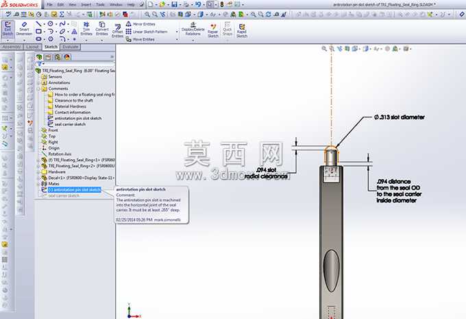Open the FeatureManager design tree tab
The width and height of the screenshot is (466, 319).
pyautogui.click(x=39, y=57)
